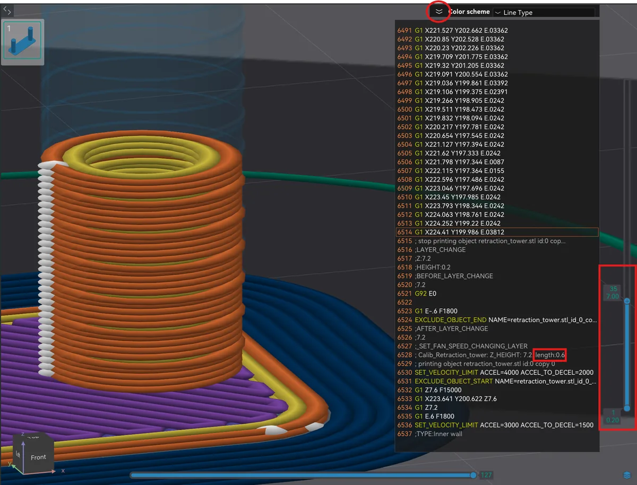Select line 6524 EXCLUDE_OBJECT_END

497,320
